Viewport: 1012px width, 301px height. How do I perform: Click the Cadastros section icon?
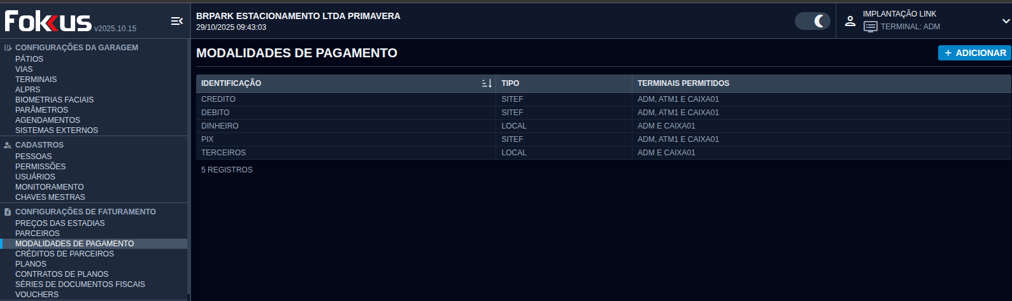click(8, 145)
